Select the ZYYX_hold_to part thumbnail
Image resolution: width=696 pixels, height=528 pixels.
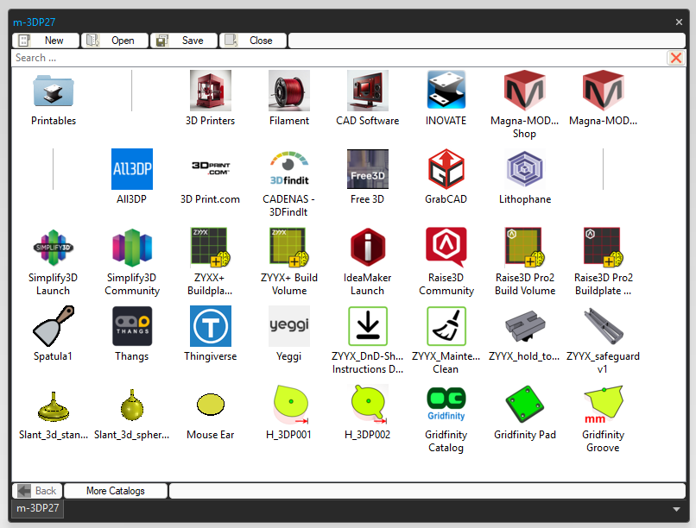pyautogui.click(x=525, y=326)
